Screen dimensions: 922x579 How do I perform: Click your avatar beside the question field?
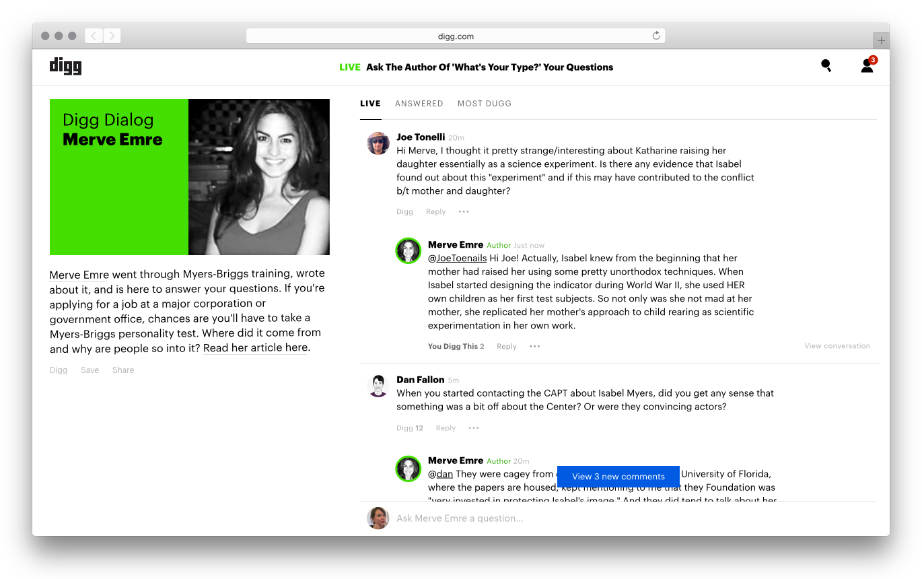click(378, 518)
